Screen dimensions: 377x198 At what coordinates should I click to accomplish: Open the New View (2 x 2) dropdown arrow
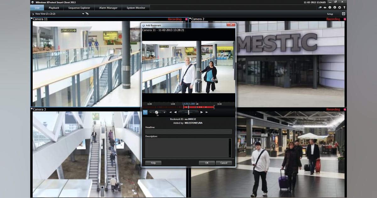coord(83,14)
